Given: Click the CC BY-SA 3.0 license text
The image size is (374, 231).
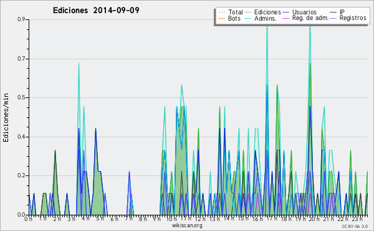Looking at the screenshot, I should click(x=355, y=226).
